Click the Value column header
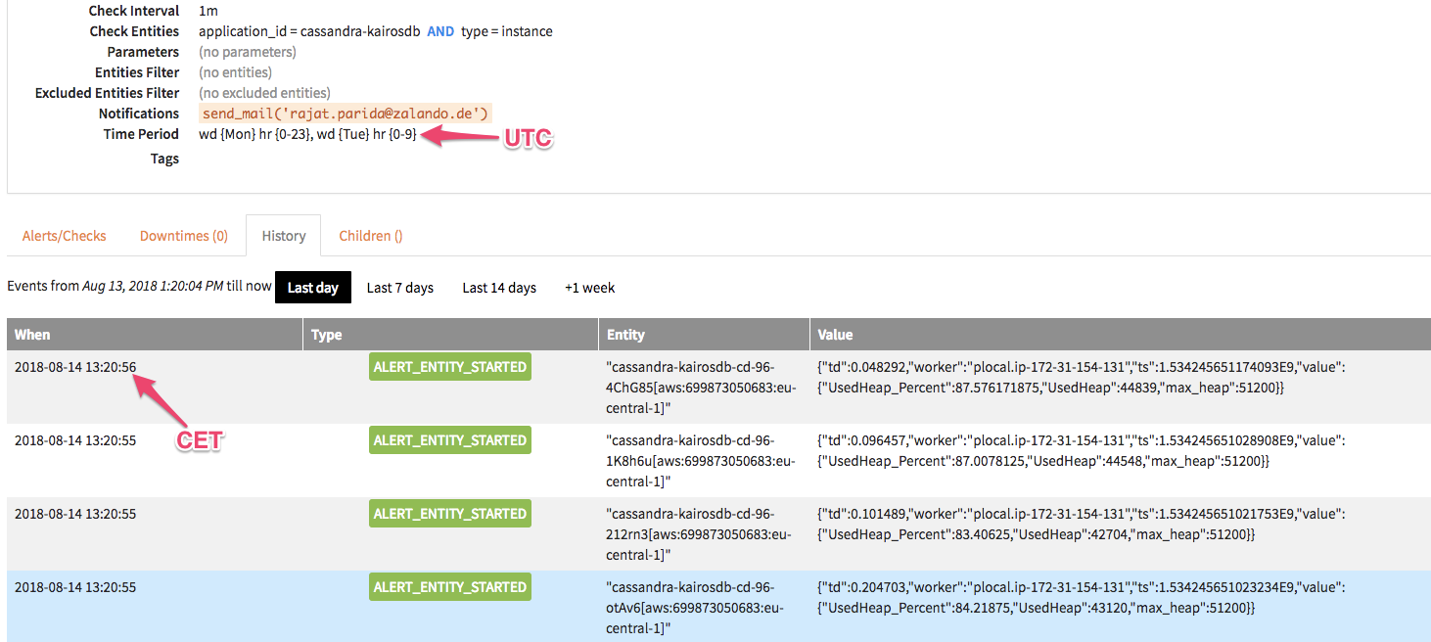 click(1120, 335)
